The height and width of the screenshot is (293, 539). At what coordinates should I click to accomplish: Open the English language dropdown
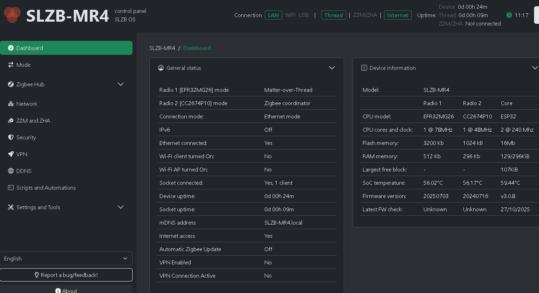tap(66, 259)
